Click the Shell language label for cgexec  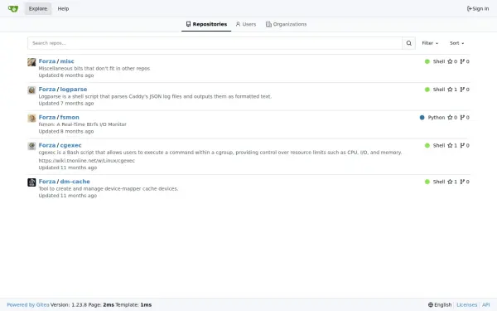pyautogui.click(x=439, y=145)
